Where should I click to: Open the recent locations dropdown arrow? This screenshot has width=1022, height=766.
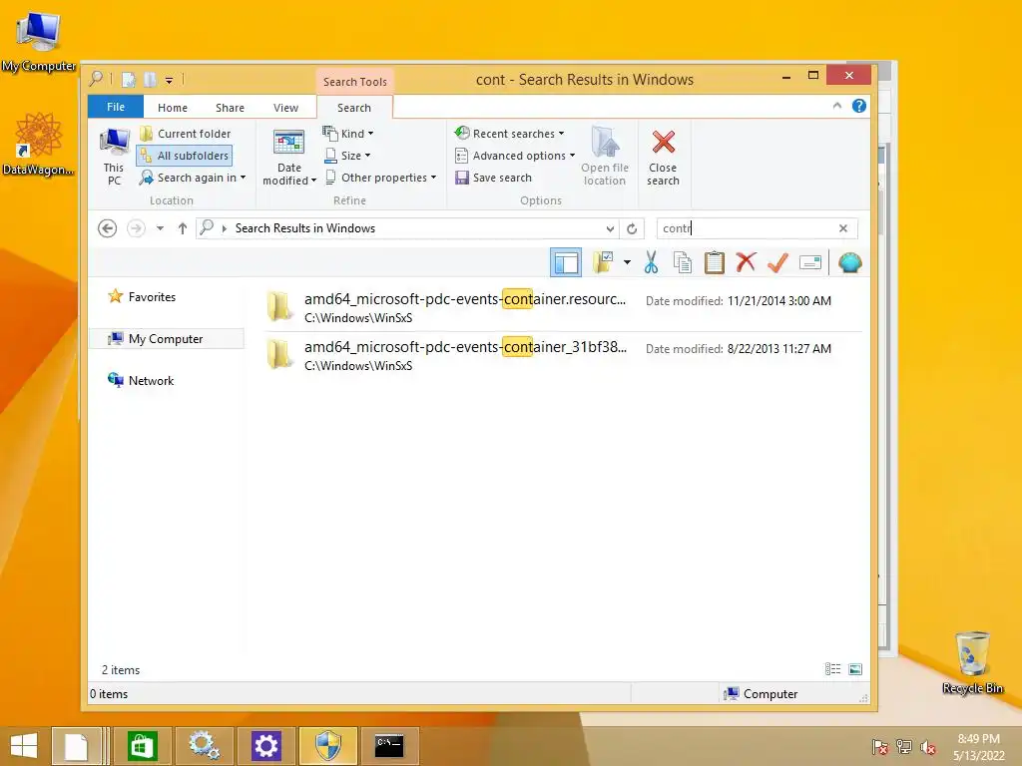click(x=161, y=228)
